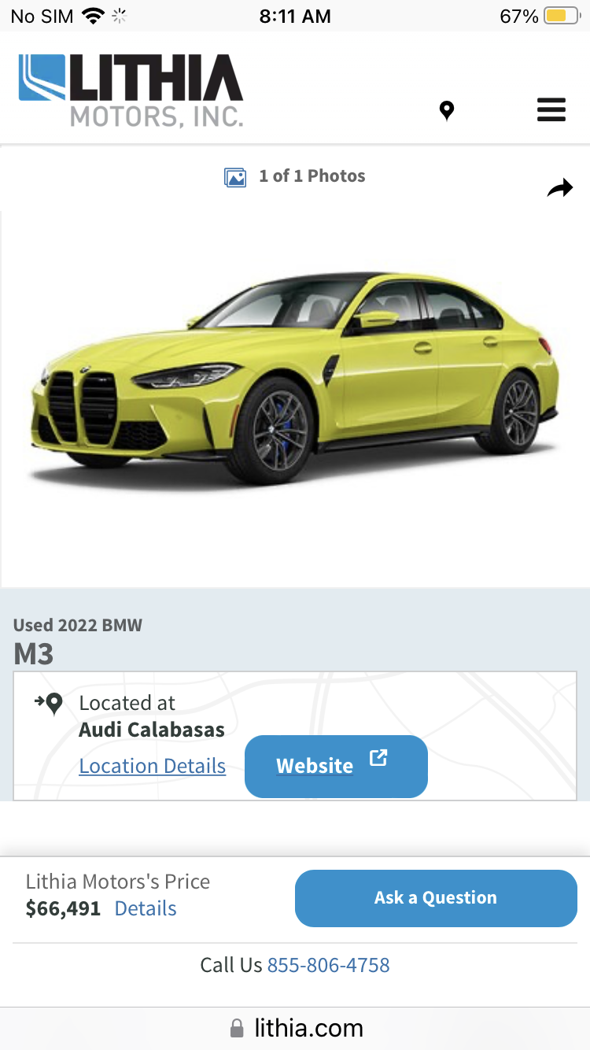Open the photo gallery icon

pos(235,177)
